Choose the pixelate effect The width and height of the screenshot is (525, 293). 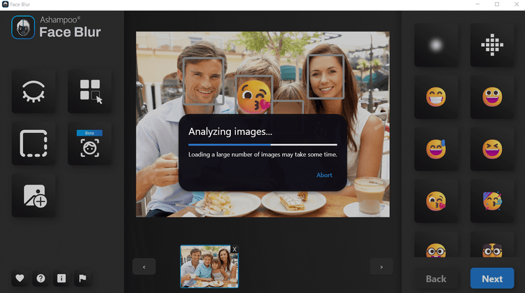tap(492, 45)
